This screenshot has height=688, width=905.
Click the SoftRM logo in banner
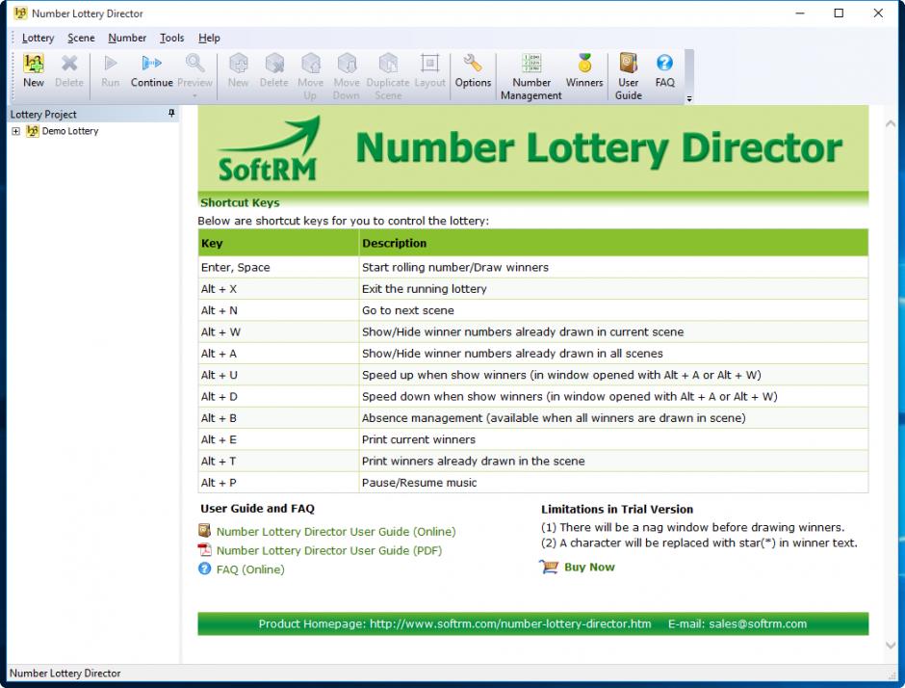coord(269,149)
